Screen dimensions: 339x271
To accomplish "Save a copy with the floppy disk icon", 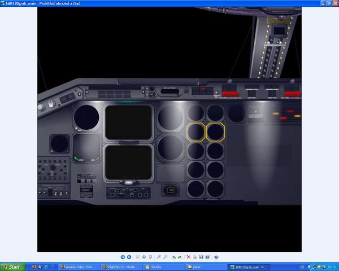I will (x=201, y=257).
